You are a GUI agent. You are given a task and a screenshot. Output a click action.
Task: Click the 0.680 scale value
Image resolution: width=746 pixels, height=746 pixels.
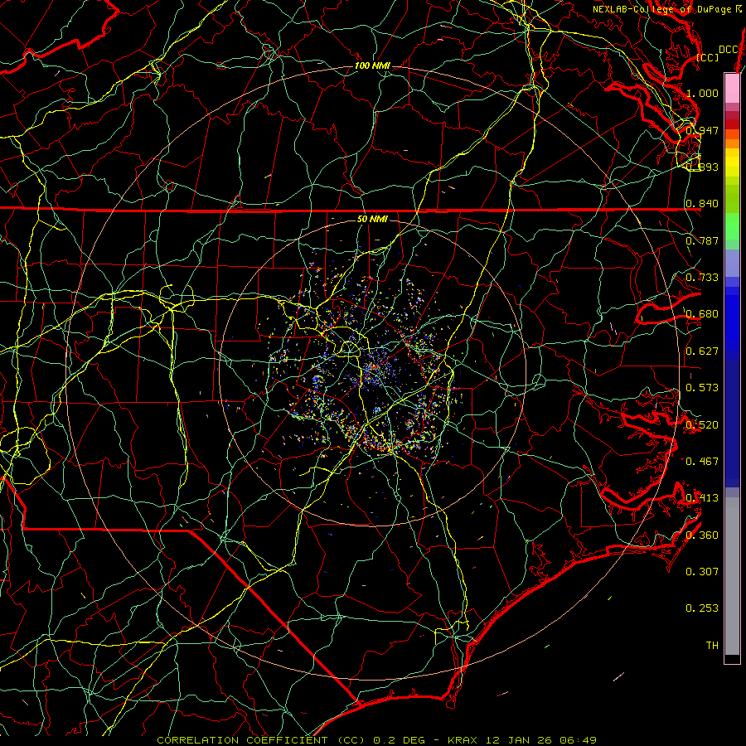tap(702, 314)
